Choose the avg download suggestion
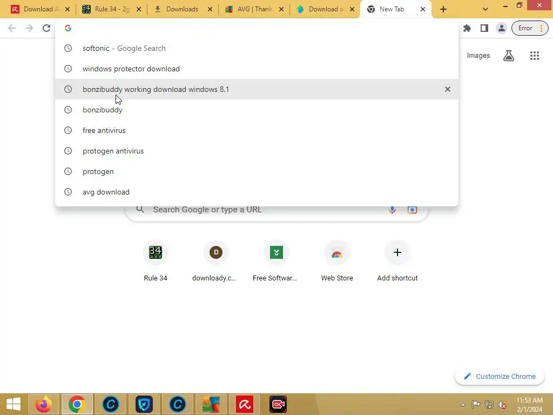This screenshot has width=553, height=415. pos(257,192)
